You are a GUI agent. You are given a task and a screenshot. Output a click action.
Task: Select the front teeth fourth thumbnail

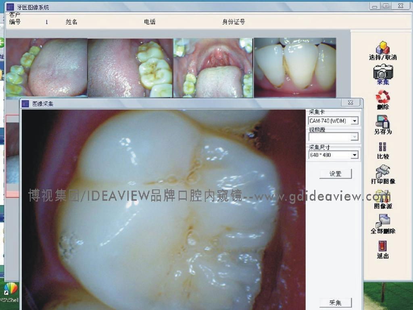295,68
